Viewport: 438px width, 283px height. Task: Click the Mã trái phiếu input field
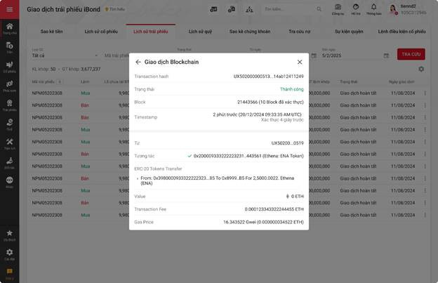pos(117,55)
